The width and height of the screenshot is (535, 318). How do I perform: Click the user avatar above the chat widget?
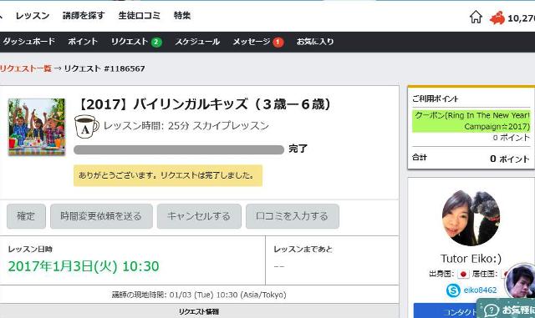(520, 280)
